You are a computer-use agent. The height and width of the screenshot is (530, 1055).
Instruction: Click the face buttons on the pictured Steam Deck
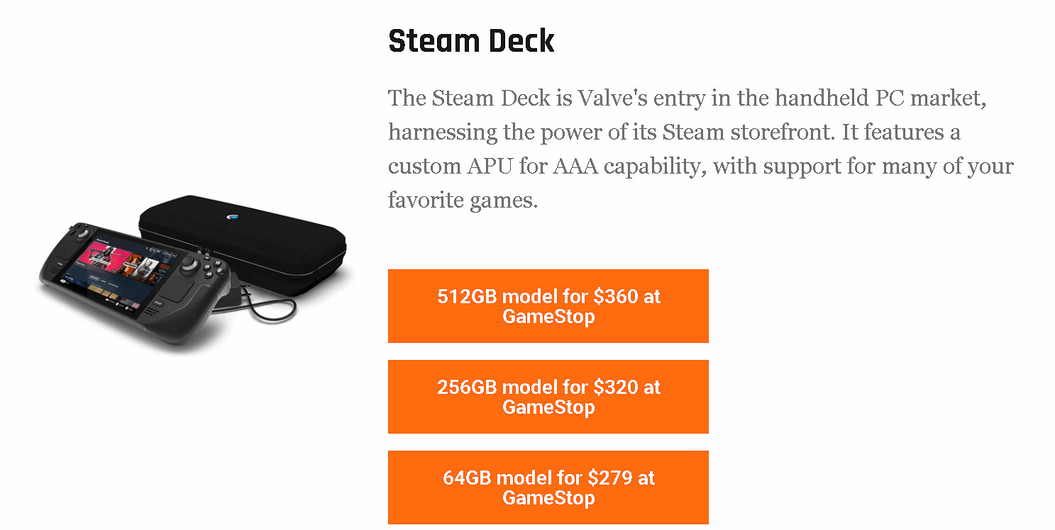[x=213, y=268]
